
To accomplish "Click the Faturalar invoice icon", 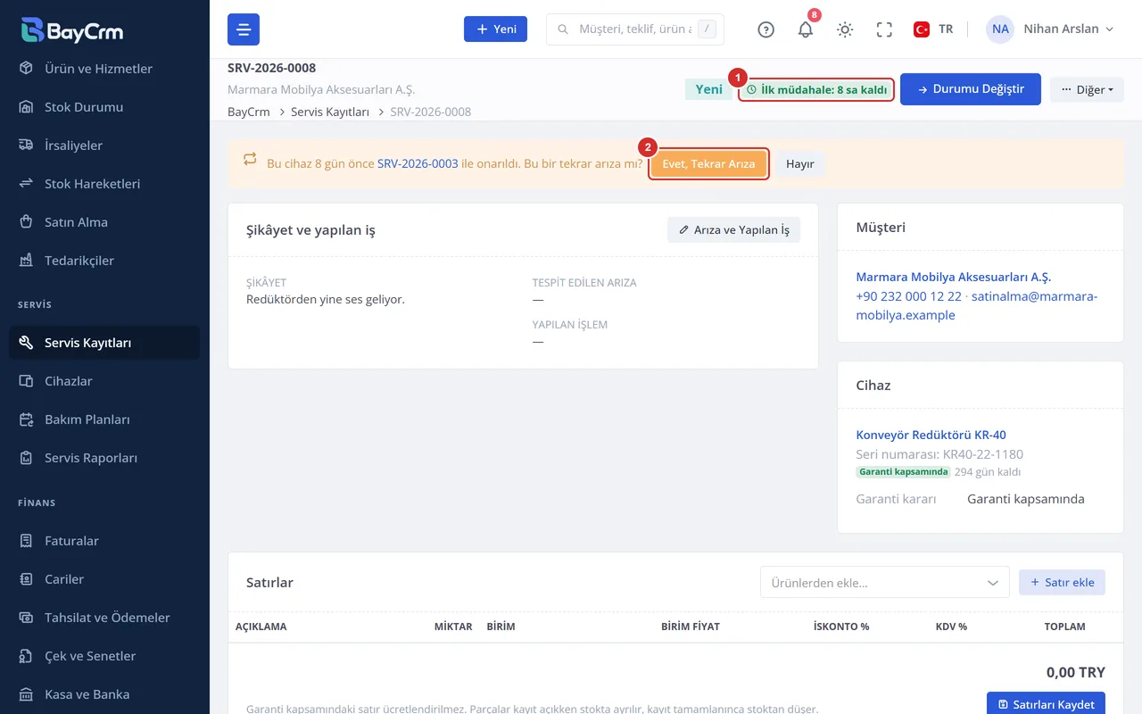I will click(27, 541).
